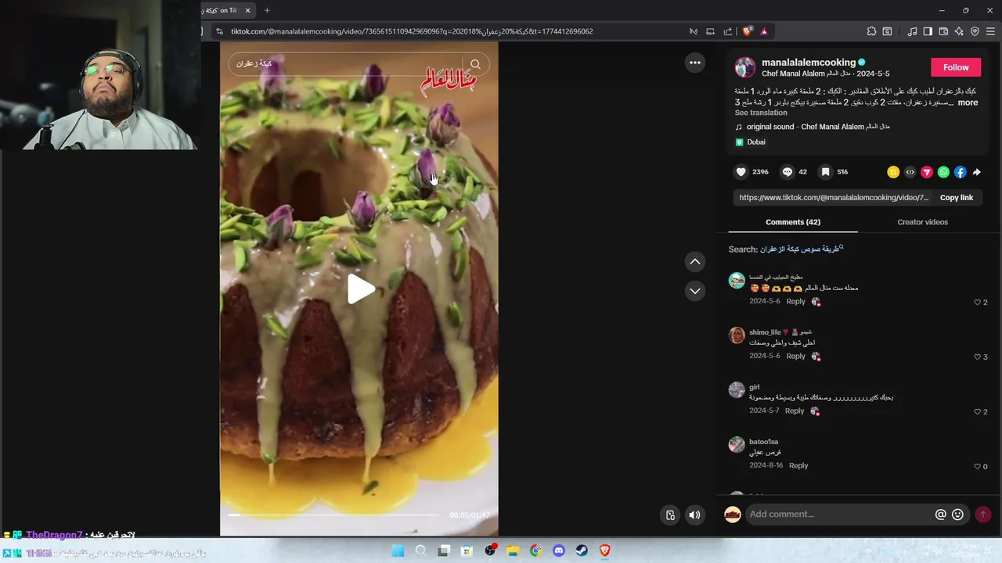
Task: Click the video progress bar
Action: [334, 515]
